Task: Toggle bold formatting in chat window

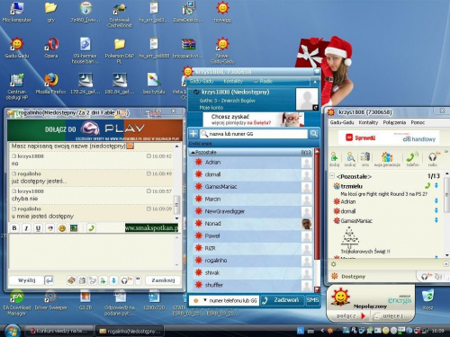Action: tap(14, 228)
